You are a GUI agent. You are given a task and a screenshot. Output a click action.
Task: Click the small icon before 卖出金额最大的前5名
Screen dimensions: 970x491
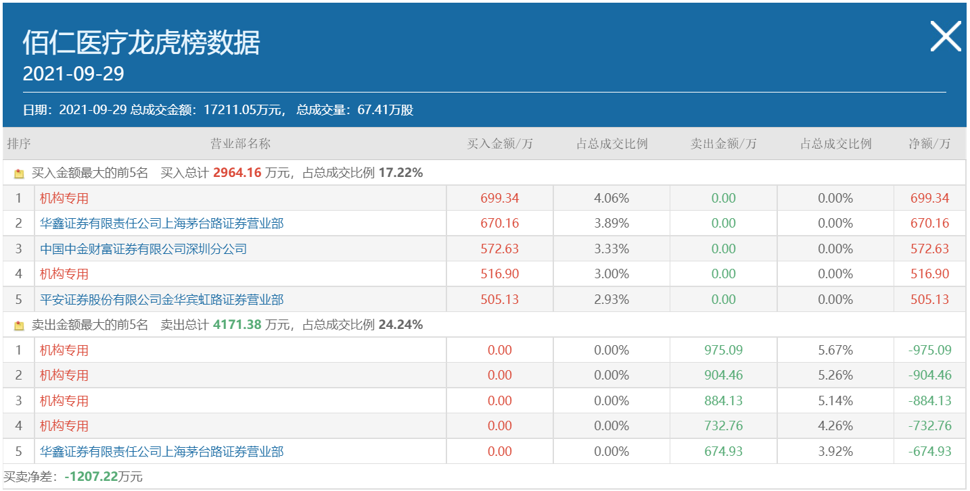click(x=19, y=326)
